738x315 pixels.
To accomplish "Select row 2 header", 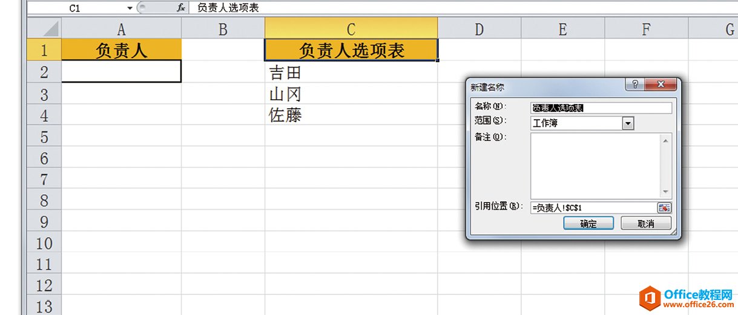I will tap(44, 71).
